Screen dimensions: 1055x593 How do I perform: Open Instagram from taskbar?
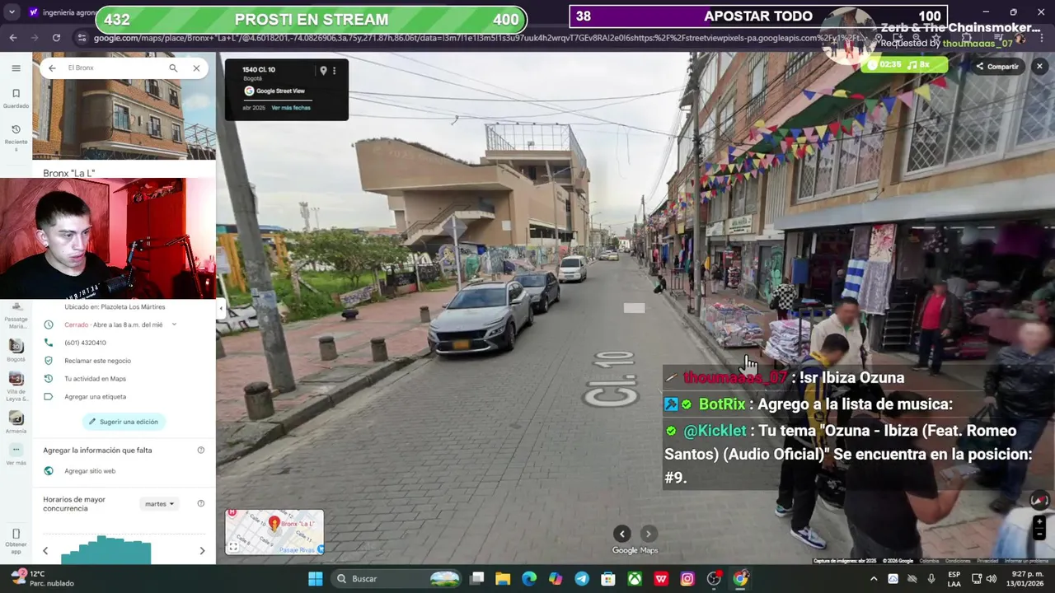coord(687,579)
